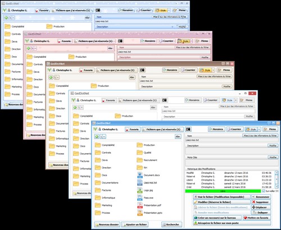Click history list scrollbar down arrow
281x230 pixels.
point(277,186)
